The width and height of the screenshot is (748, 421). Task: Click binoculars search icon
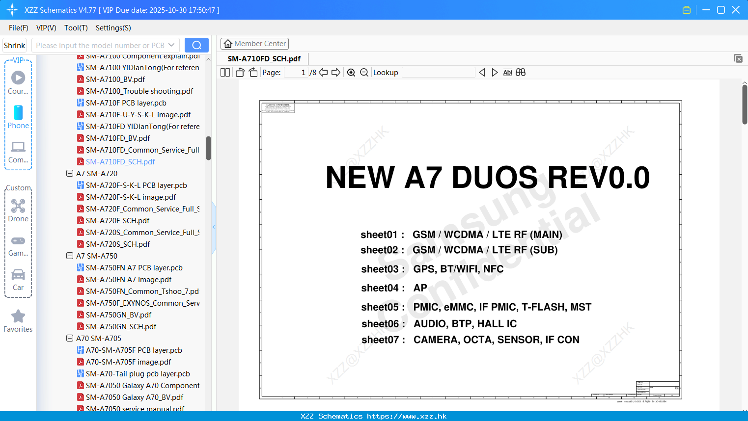[521, 73]
